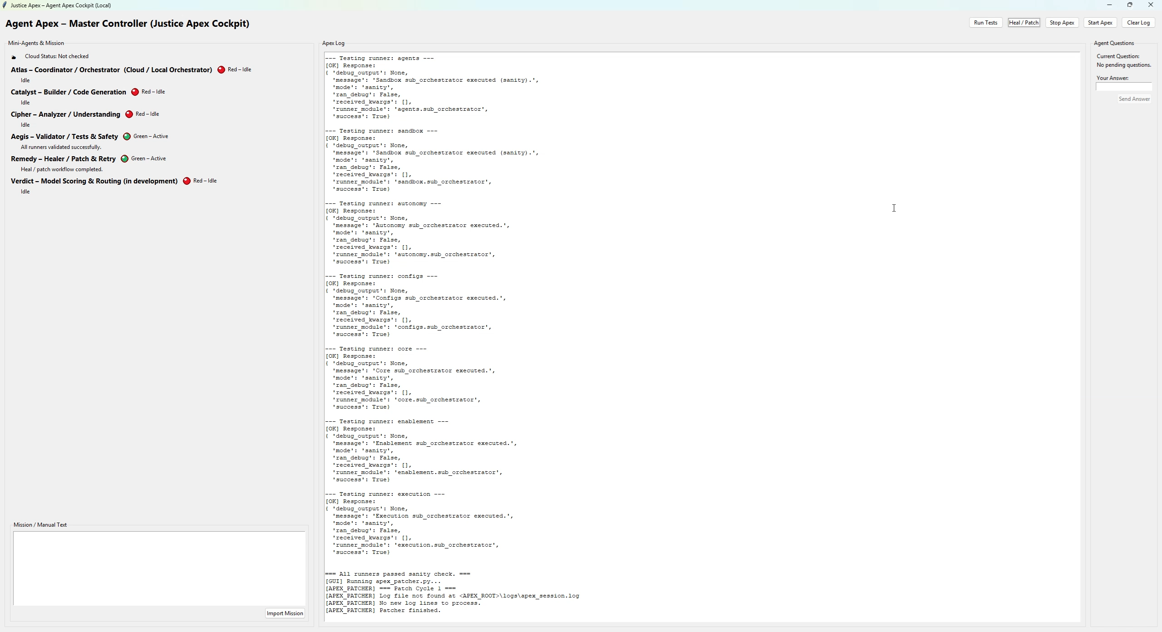Click Verdict red status indicator light
1162x632 pixels.
pos(186,181)
